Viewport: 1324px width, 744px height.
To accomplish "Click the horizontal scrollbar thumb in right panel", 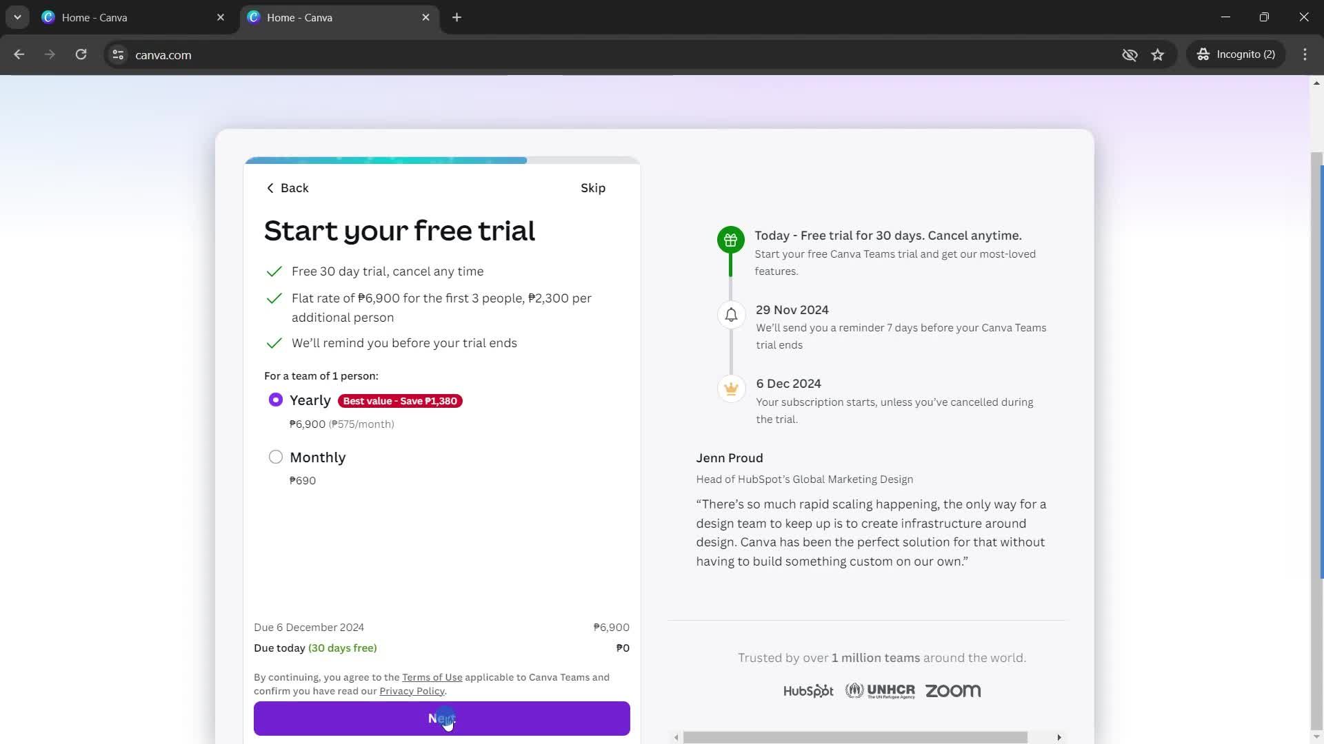I will pyautogui.click(x=855, y=737).
